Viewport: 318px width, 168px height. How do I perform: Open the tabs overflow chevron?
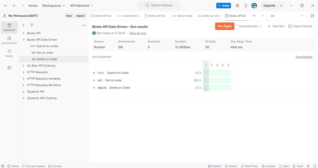coord(262,16)
